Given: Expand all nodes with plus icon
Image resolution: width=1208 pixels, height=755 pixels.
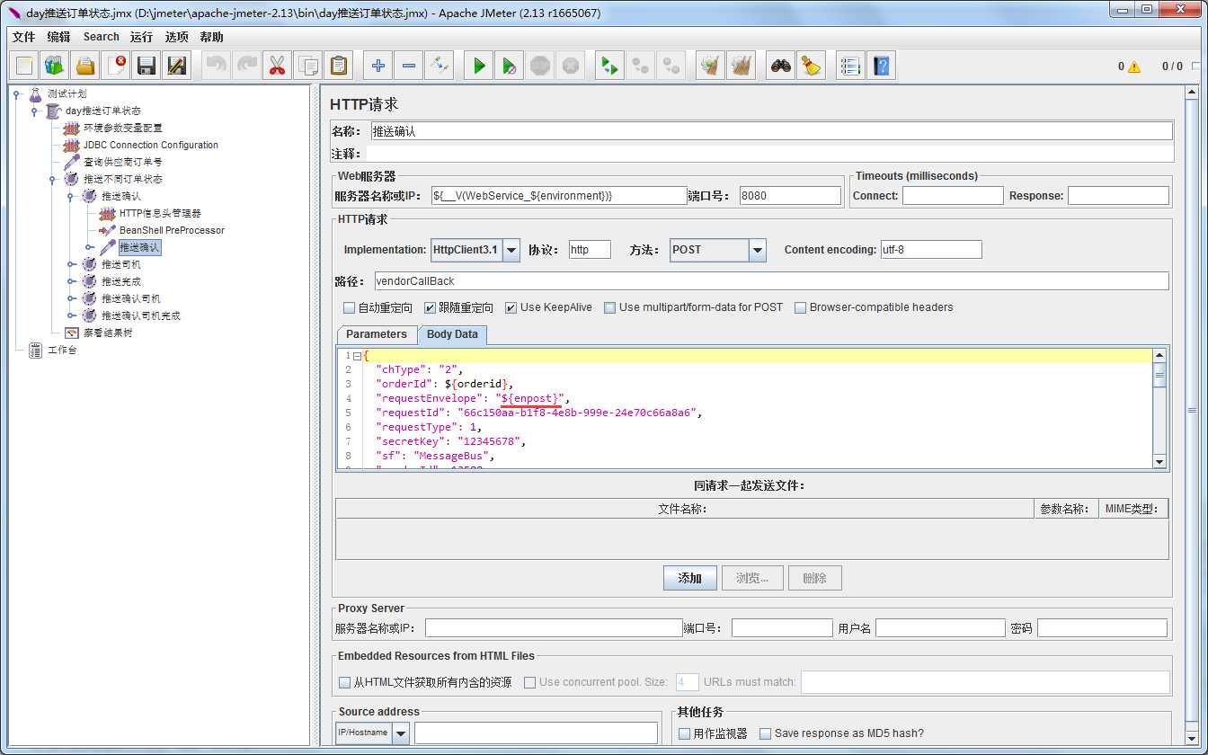Looking at the screenshot, I should point(378,66).
